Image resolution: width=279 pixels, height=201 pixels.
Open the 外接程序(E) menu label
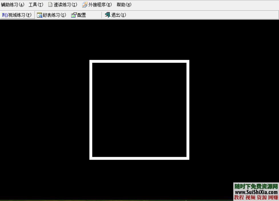click(x=100, y=5)
